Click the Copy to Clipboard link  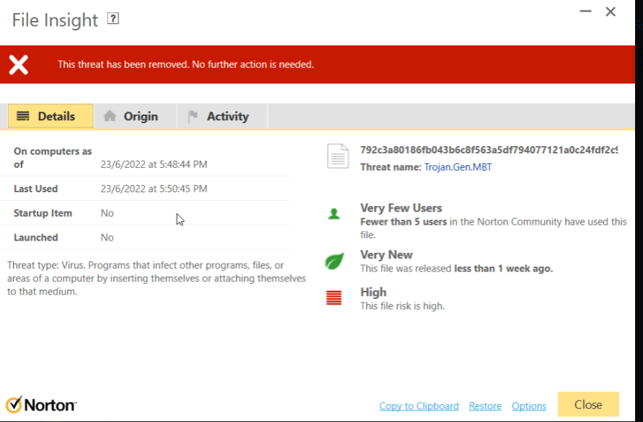(419, 406)
